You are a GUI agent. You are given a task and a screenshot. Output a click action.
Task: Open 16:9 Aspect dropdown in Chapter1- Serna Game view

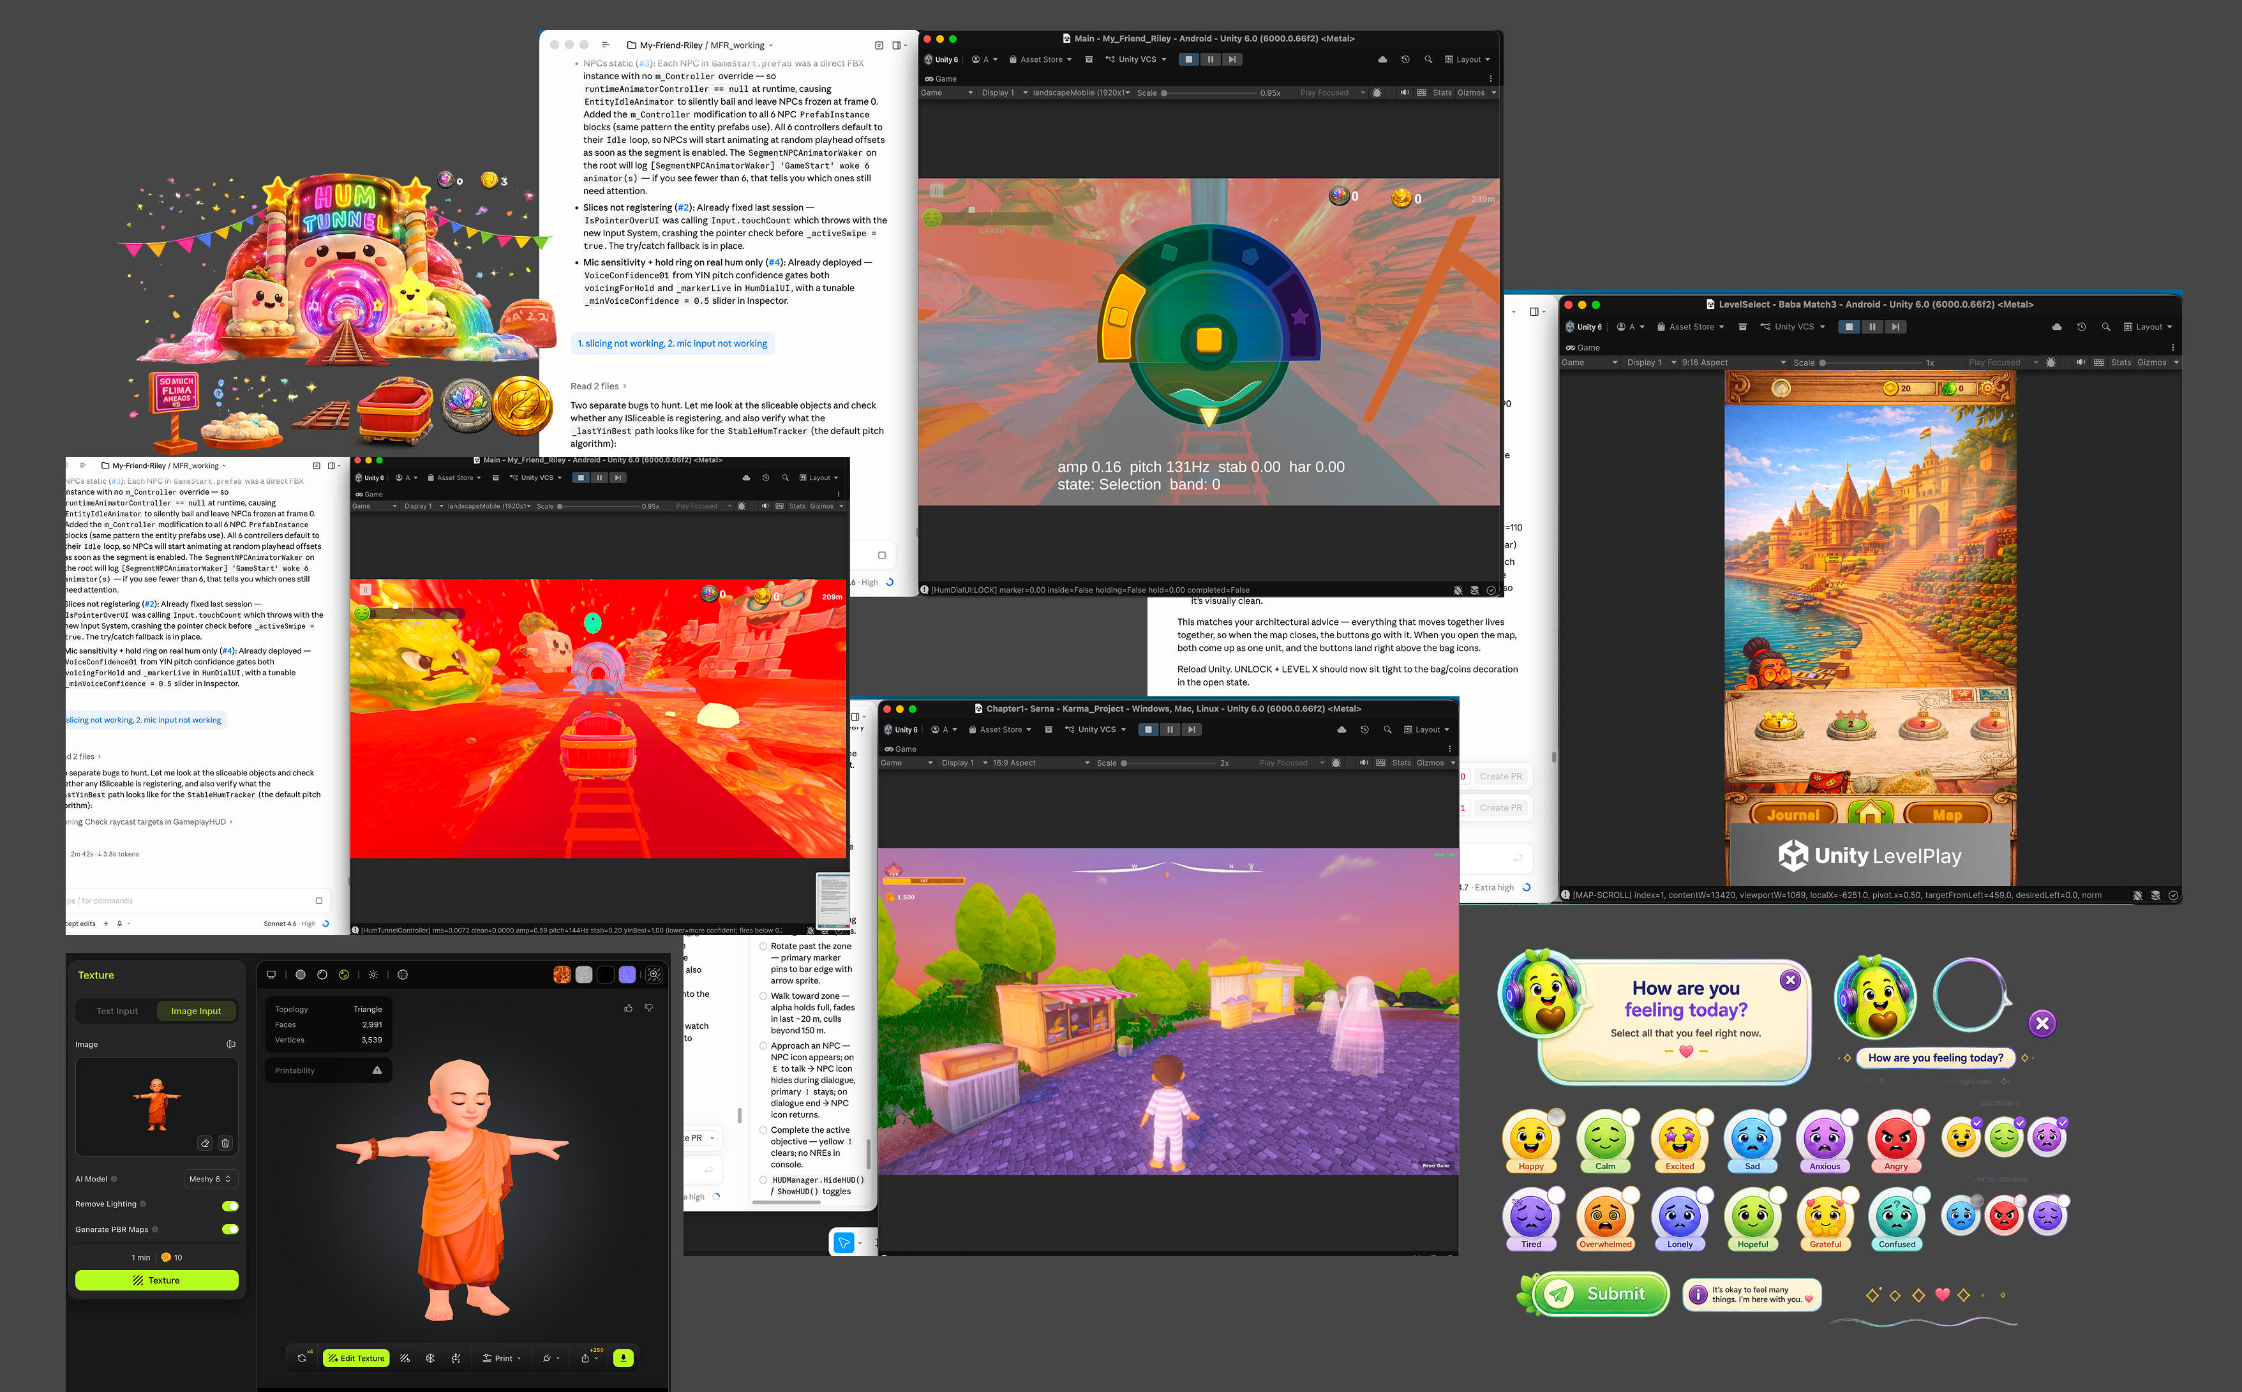click(x=1041, y=762)
